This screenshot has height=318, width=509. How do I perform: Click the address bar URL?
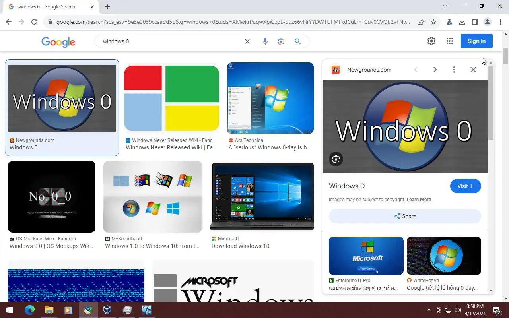coord(233,22)
